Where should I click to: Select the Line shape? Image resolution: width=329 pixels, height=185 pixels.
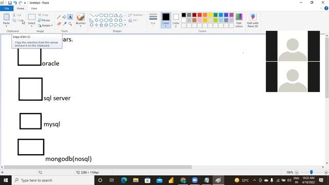(92, 15)
